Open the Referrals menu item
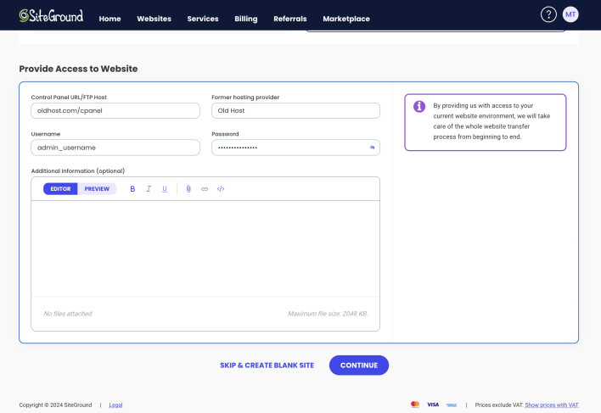Viewport: 601px width, 413px height. (x=290, y=19)
